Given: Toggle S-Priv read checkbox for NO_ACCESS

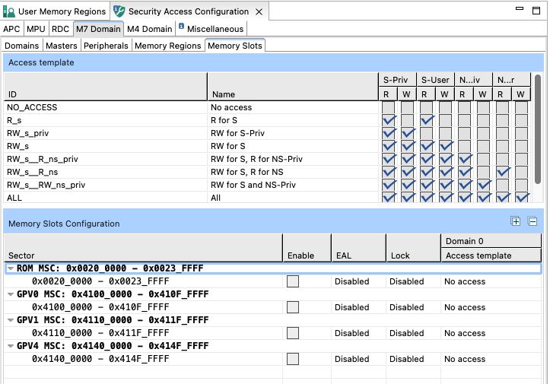Looking at the screenshot, I should [x=389, y=107].
